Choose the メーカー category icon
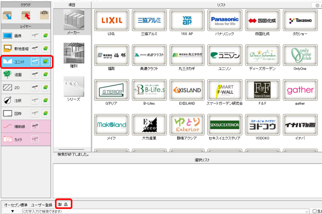The image size is (322, 214). click(x=73, y=22)
